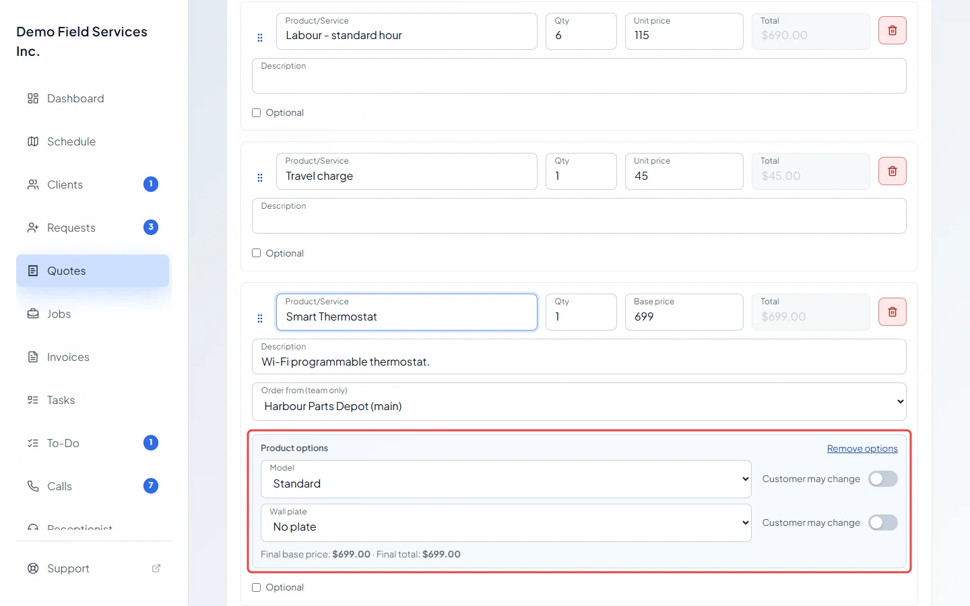This screenshot has width=970, height=606.
Task: Click the Tasks list icon in sidebar
Action: pyautogui.click(x=33, y=400)
